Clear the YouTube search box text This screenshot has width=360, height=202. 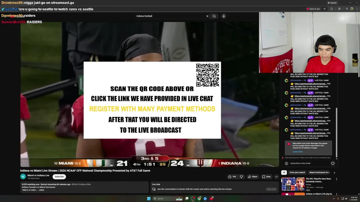[x=207, y=16]
